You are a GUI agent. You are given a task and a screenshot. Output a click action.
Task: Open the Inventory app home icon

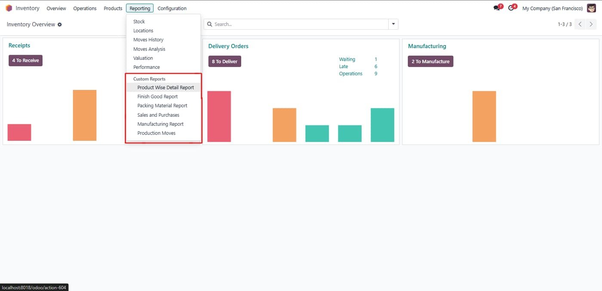click(x=9, y=8)
